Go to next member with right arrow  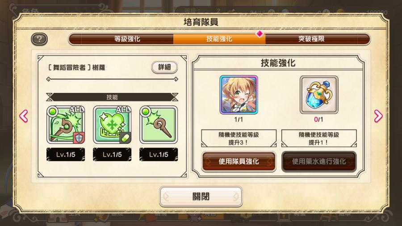coord(378,116)
